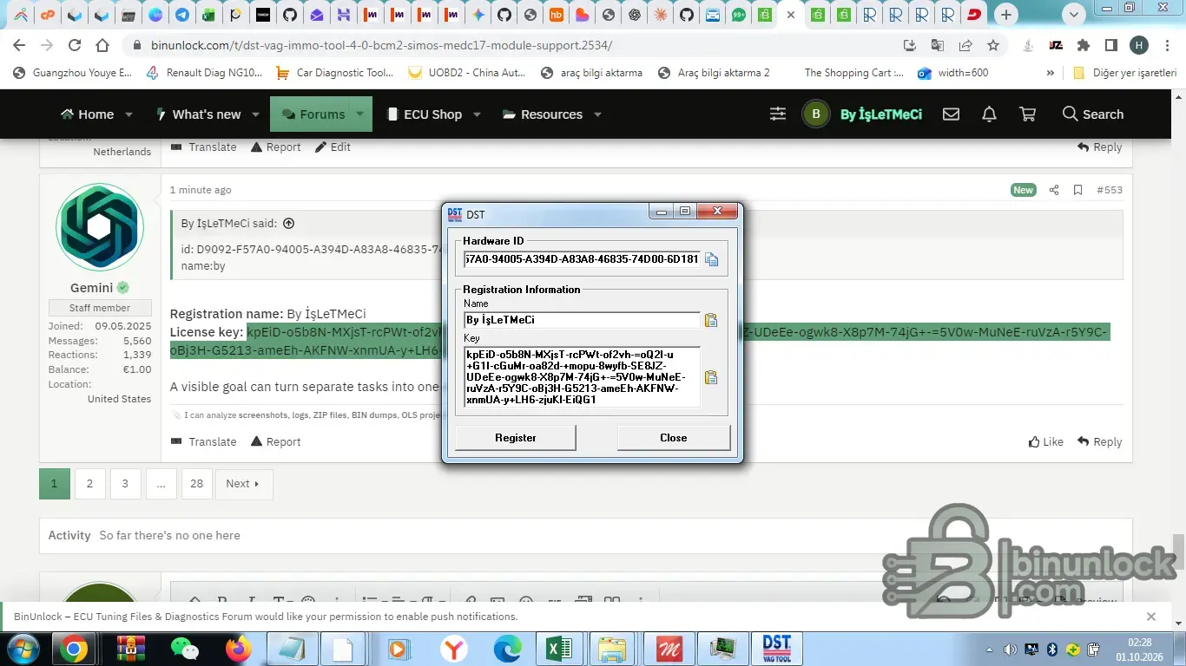This screenshot has width=1186, height=666.
Task: Click into the Name input field
Action: [x=582, y=320]
